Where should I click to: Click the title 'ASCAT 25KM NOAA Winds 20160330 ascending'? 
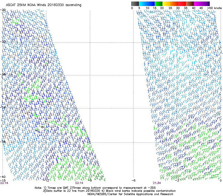[x=43, y=5]
